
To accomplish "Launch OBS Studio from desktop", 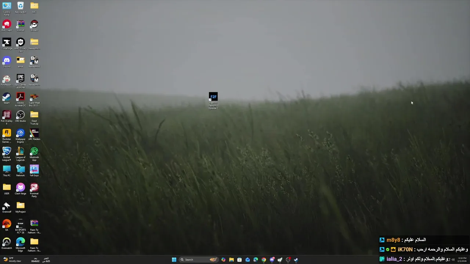I will pyautogui.click(x=20, y=117).
